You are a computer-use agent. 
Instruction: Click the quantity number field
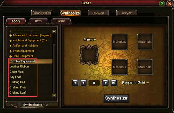pos(94,83)
